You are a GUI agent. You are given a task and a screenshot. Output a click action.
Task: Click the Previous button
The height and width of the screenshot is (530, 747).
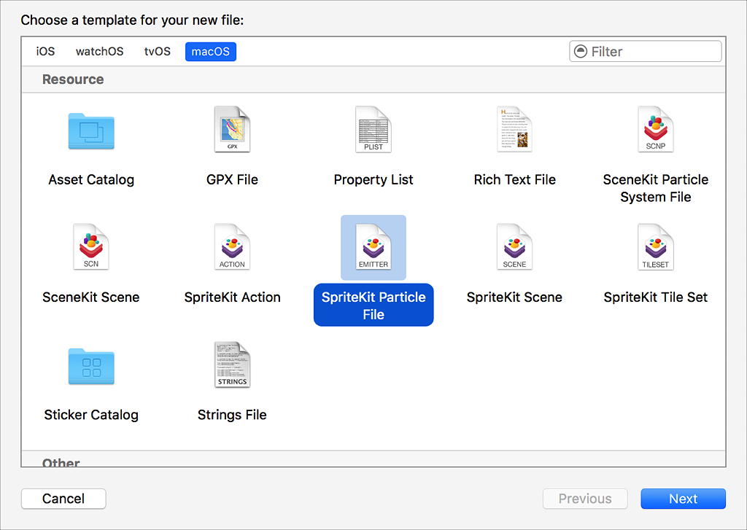coord(585,499)
